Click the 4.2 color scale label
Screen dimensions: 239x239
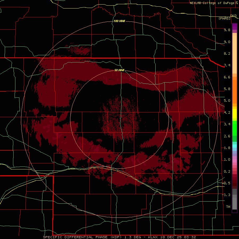pos(227,113)
